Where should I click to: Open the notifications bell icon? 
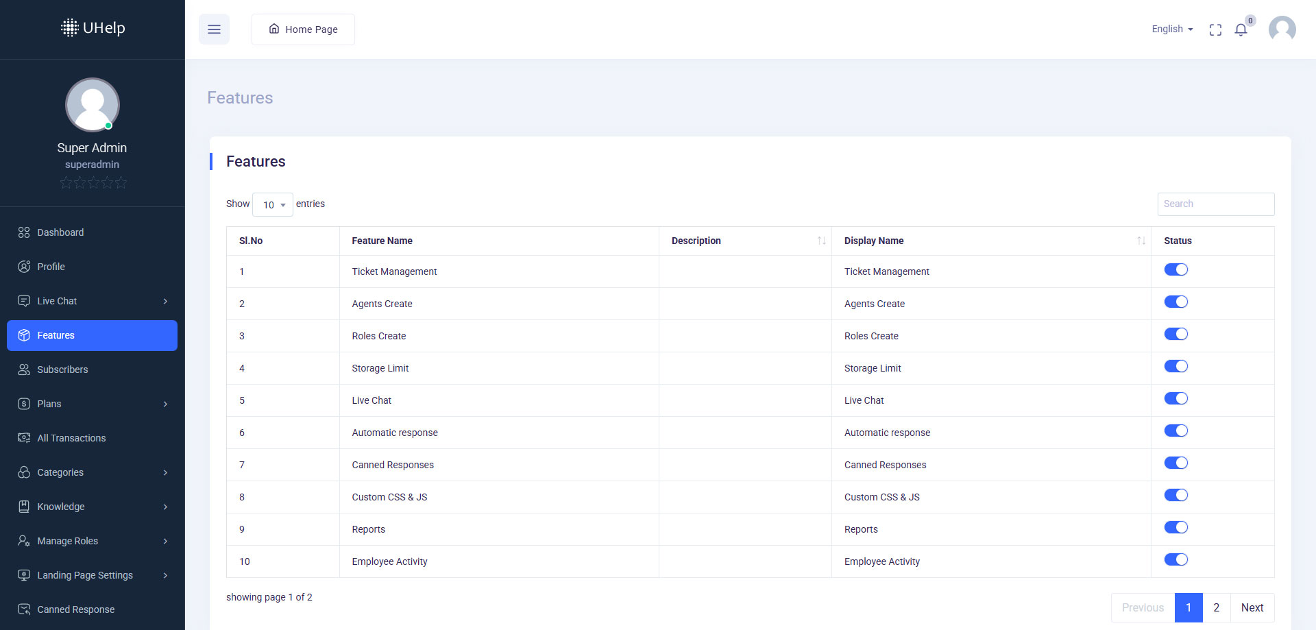pyautogui.click(x=1241, y=29)
